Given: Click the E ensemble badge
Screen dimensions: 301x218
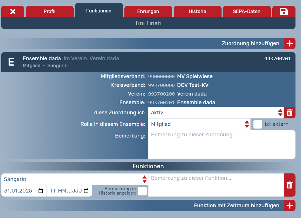Looking at the screenshot, I should pos(11,62).
